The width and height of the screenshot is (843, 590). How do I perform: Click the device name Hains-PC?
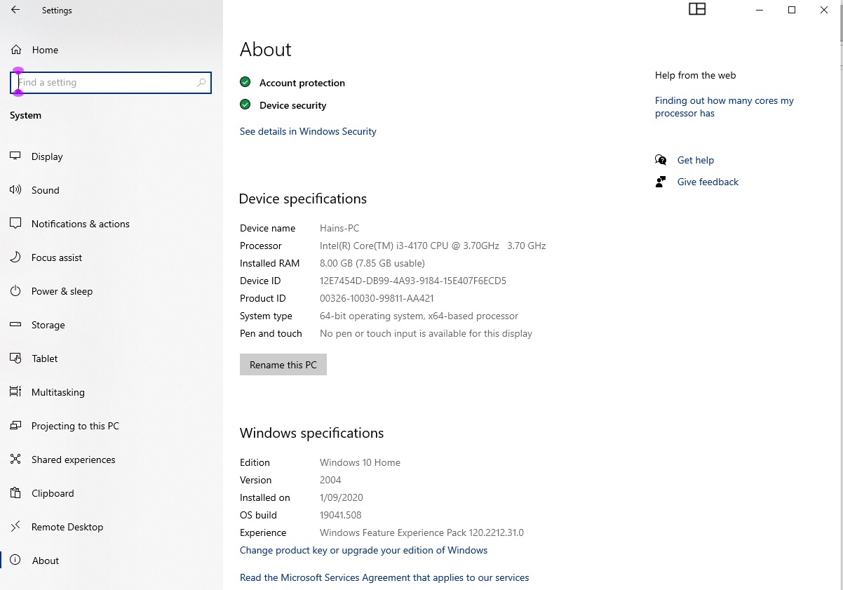(339, 228)
